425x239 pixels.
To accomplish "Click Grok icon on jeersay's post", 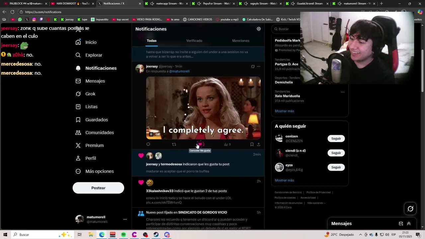I will pyautogui.click(x=253, y=66).
